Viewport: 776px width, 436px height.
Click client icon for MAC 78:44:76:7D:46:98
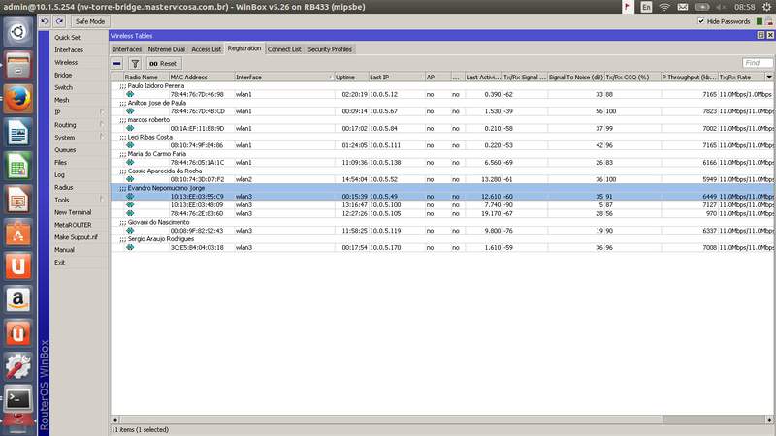130,94
